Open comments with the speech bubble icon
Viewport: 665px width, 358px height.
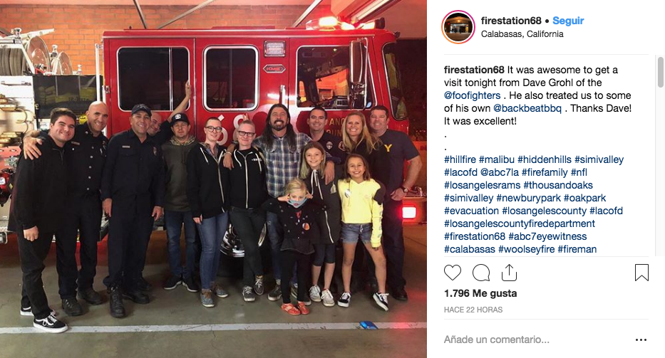click(x=481, y=273)
